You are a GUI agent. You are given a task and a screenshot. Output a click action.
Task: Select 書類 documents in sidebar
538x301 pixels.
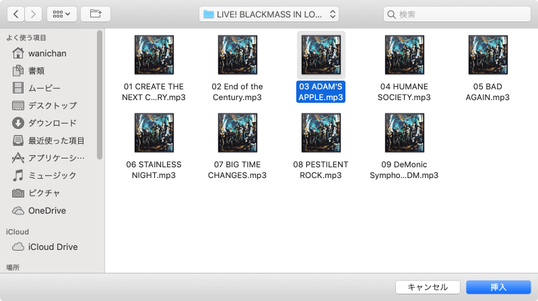click(36, 71)
